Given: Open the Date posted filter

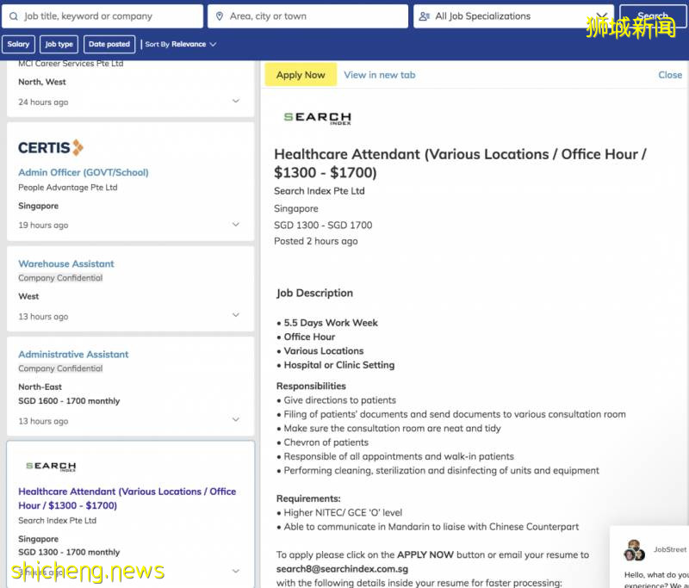Looking at the screenshot, I should (109, 44).
